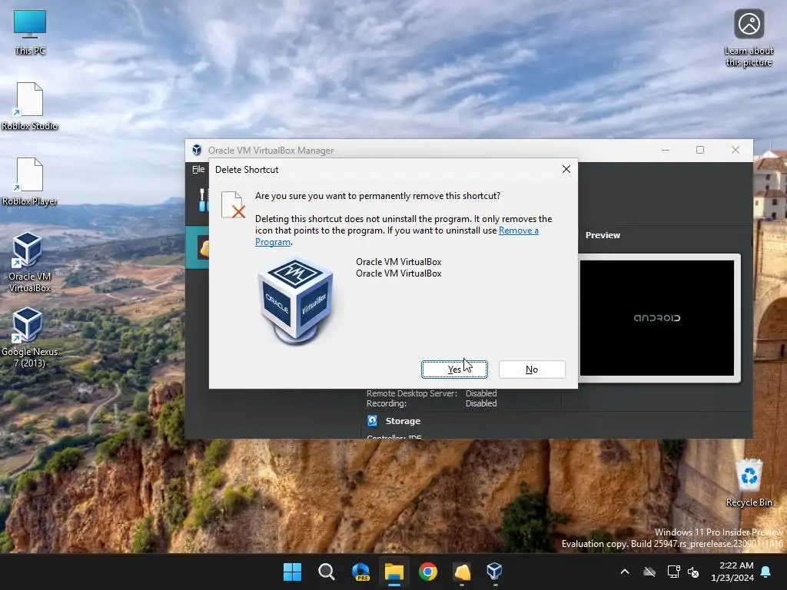Open network settings from tray icon
The width and height of the screenshot is (787, 590).
pyautogui.click(x=673, y=572)
